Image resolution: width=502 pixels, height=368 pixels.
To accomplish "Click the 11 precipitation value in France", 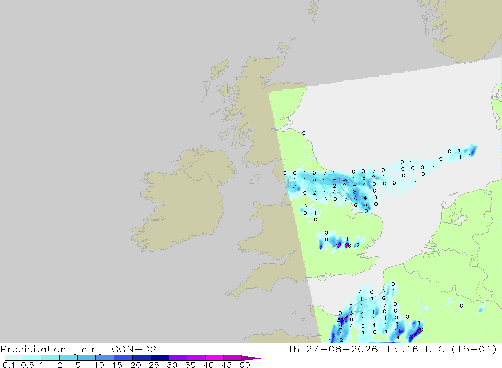I will [397, 331].
